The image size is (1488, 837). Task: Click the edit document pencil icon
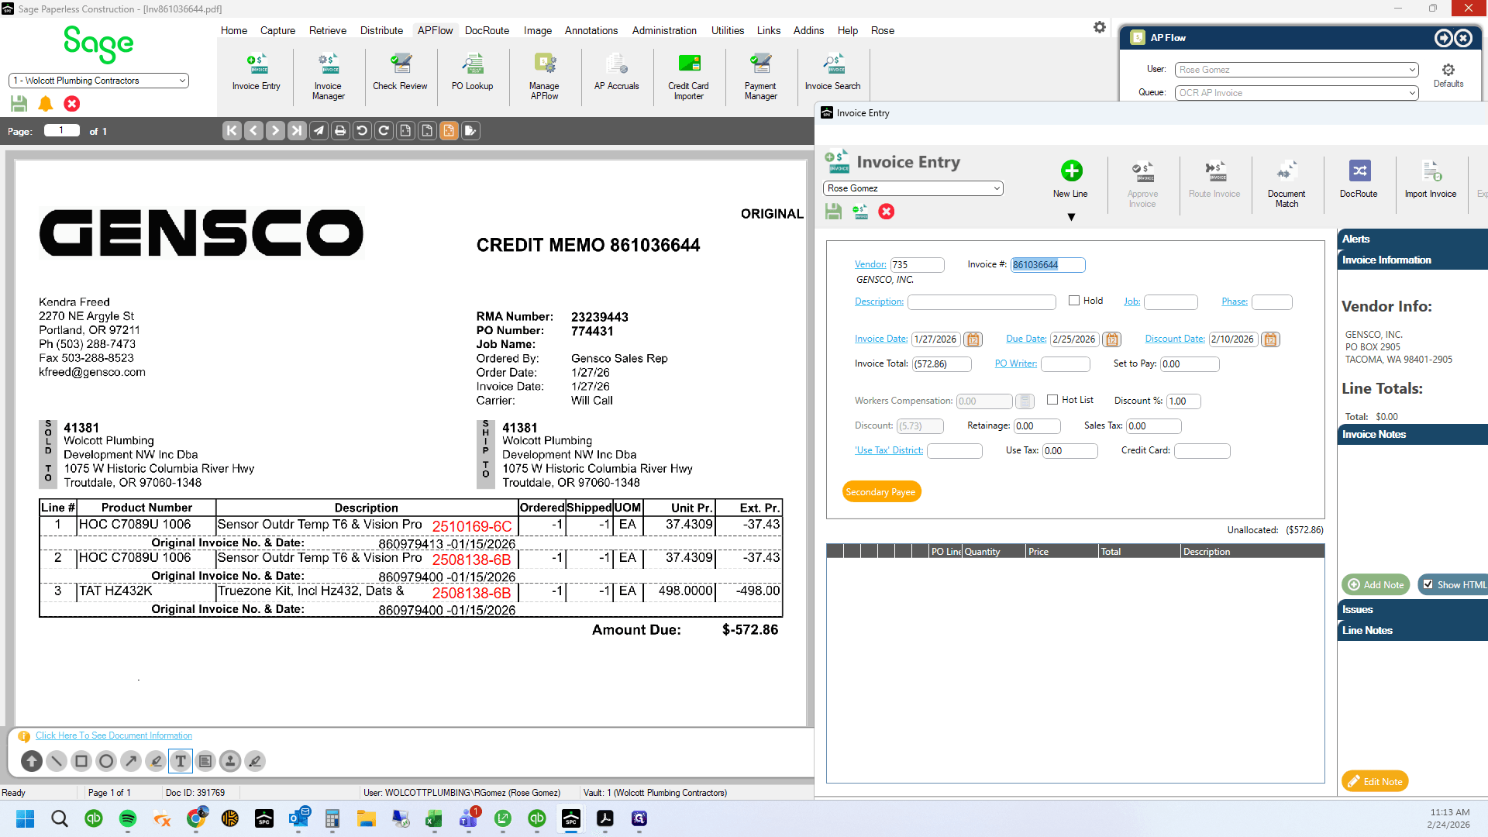coord(470,131)
